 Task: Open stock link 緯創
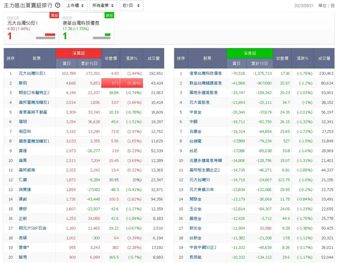point(23,199)
